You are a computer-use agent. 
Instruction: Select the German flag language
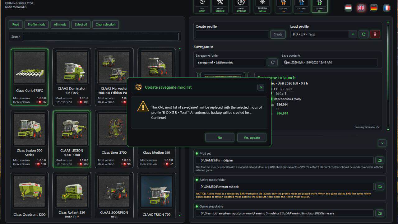tap(374, 8)
